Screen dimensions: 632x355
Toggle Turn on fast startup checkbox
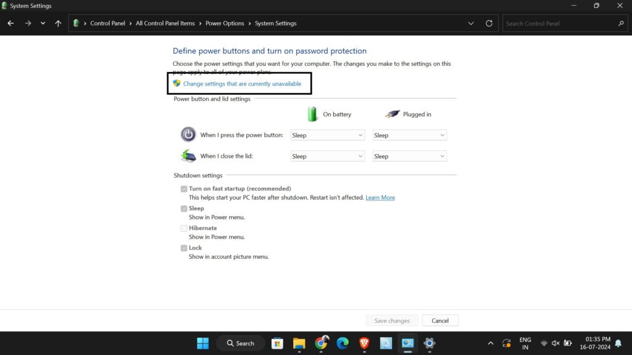184,189
